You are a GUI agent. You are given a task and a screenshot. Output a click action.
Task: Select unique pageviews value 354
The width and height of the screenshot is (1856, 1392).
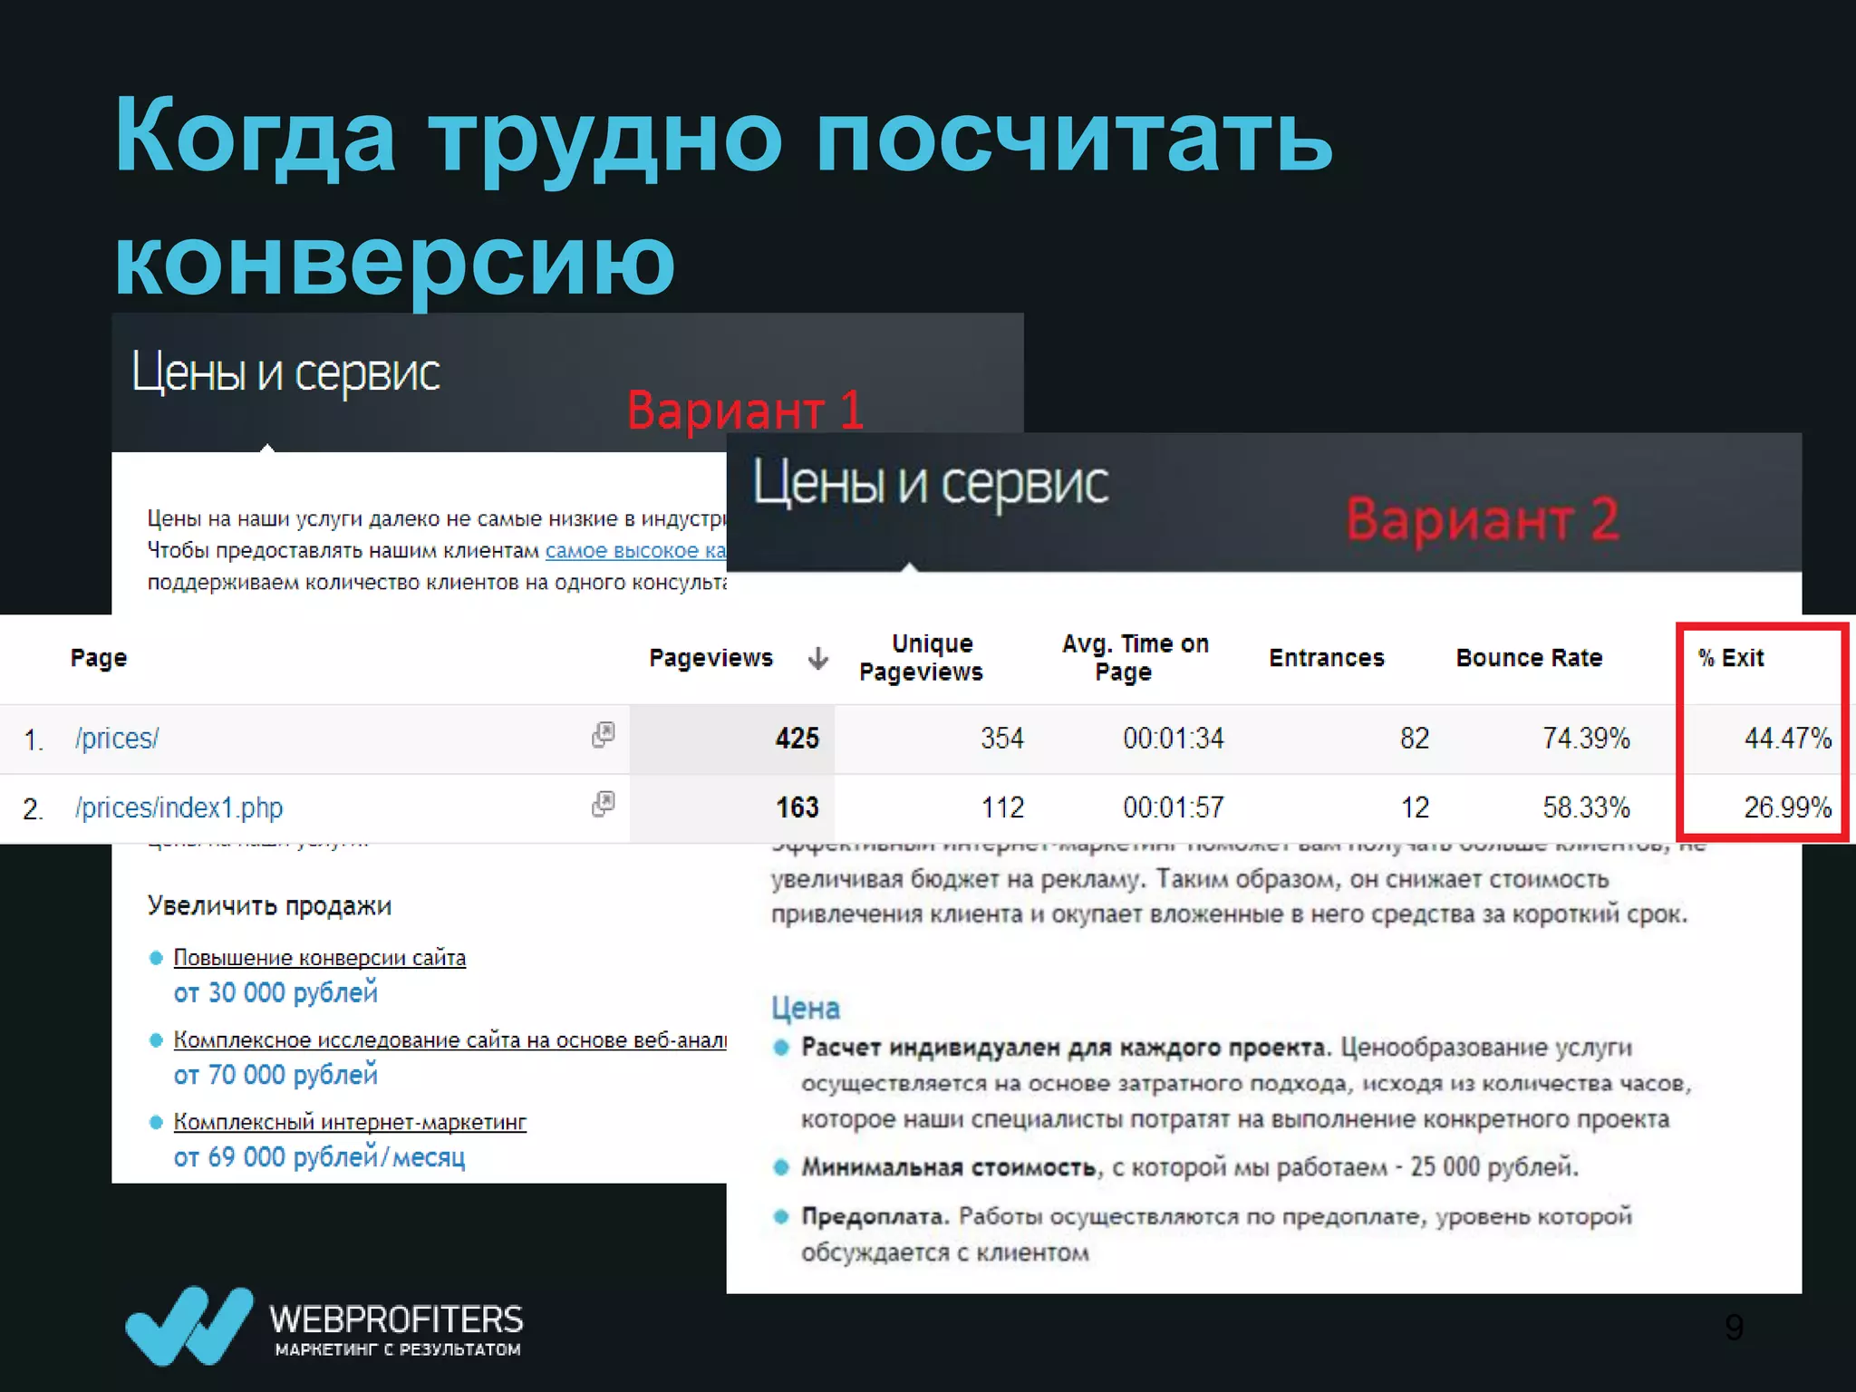pyautogui.click(x=1002, y=739)
